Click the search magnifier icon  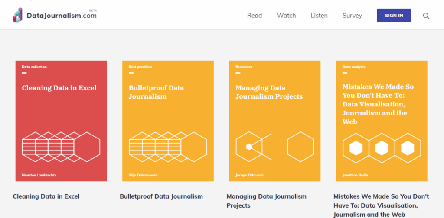426,16
